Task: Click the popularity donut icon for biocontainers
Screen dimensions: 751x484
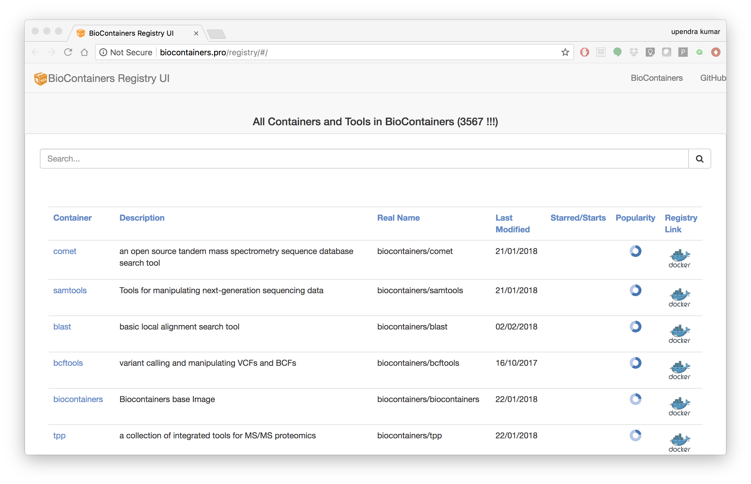Action: 635,399
